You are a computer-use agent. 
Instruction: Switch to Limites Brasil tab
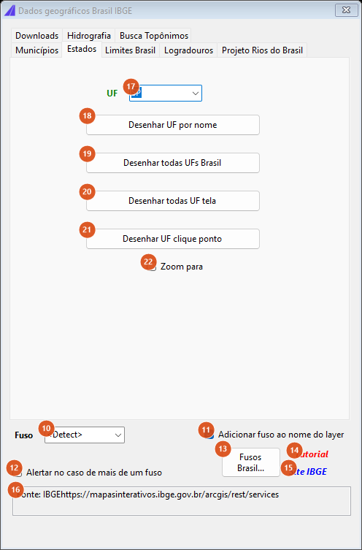tap(131, 50)
